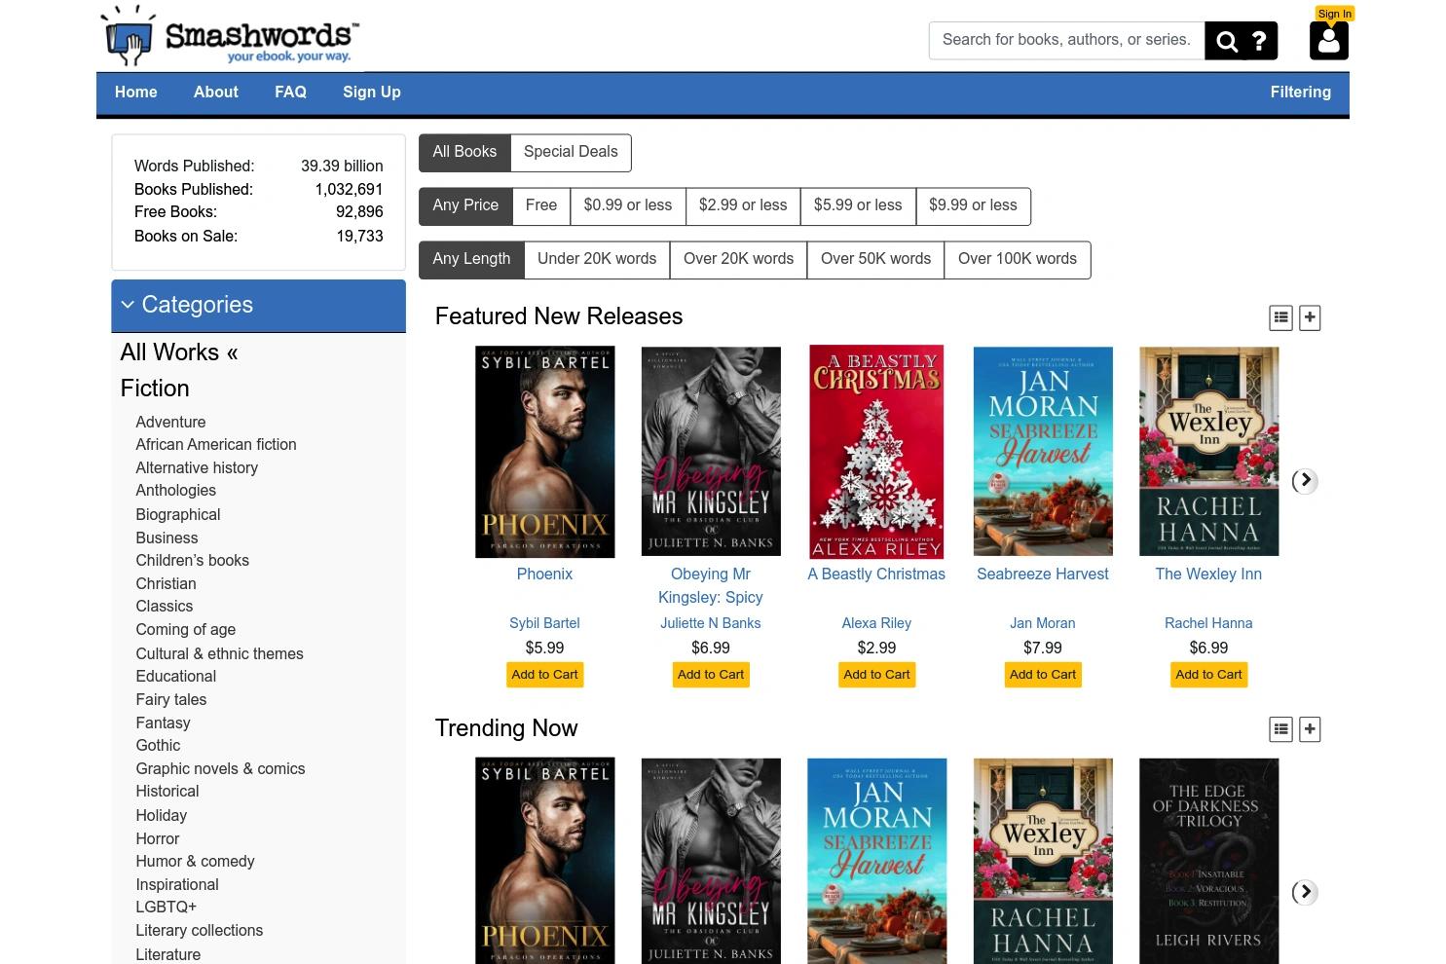1446x964 pixels.
Task: Filter by $9.99 or less
Action: (x=973, y=205)
